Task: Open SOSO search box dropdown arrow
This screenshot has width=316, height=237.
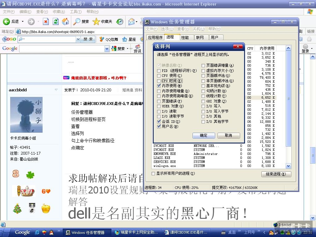Action: [x=78, y=39]
